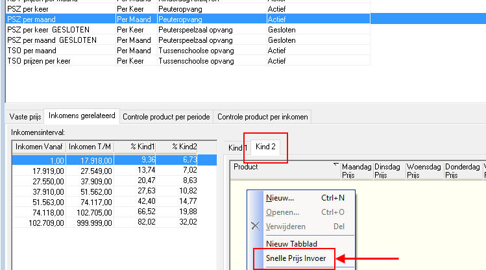Click the % Kind1 column header
This screenshot has height=270, width=486.
135,147
